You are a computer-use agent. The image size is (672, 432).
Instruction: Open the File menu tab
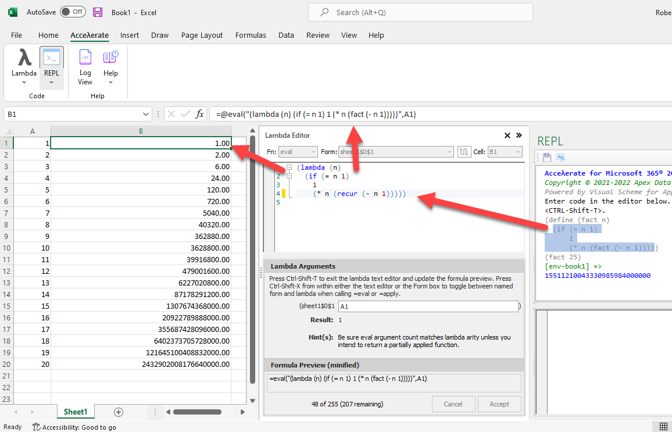click(x=16, y=35)
